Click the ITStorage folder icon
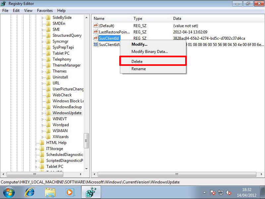 [42, 148]
